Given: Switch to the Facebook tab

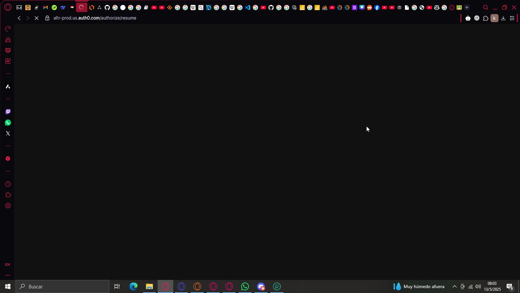Looking at the screenshot, I should pos(377,8).
